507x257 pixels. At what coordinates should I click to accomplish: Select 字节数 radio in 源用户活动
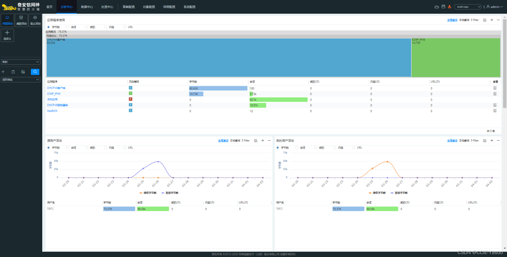49,148
